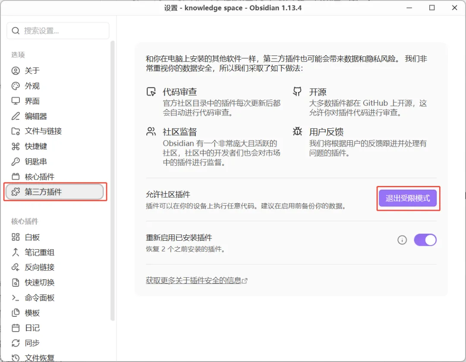Screen dimensions: 466x362
Task: Click the 日记 calendar icon
Action: pos(16,328)
